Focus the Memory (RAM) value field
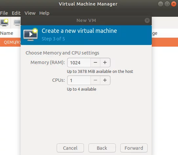The width and height of the screenshot is (178, 155). point(79,62)
